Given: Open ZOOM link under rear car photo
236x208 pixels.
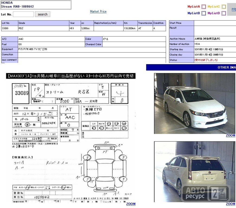Looking at the screenshot, I should tap(230, 204).
